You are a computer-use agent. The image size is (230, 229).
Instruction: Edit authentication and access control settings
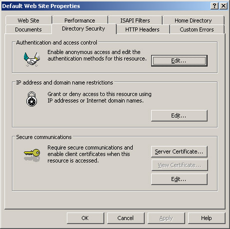[179, 60]
